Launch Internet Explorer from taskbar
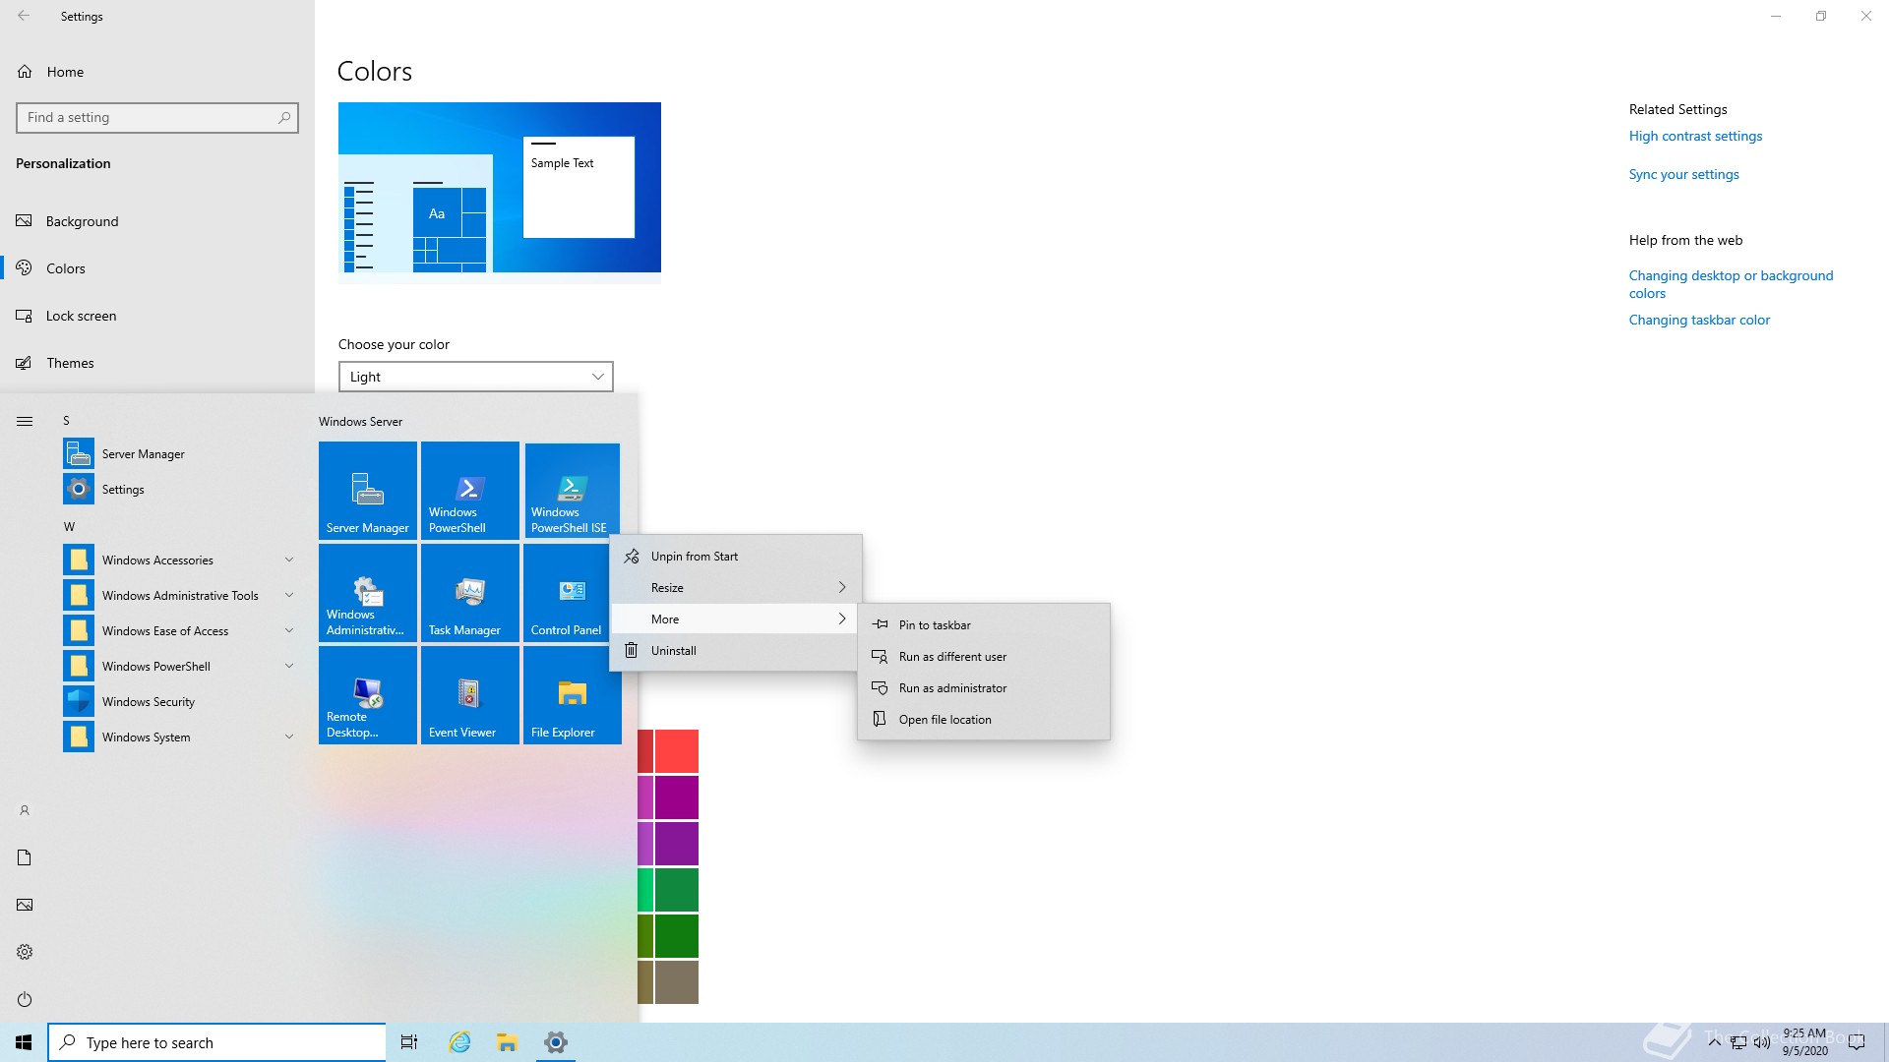 (x=459, y=1042)
